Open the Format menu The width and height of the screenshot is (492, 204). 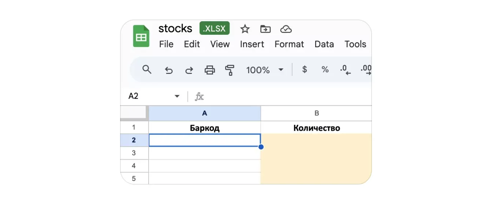[x=289, y=44]
